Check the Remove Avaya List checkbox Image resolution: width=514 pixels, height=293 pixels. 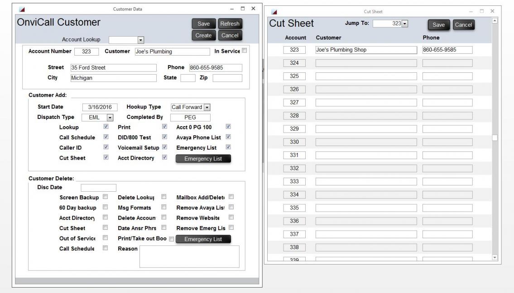tap(231, 207)
